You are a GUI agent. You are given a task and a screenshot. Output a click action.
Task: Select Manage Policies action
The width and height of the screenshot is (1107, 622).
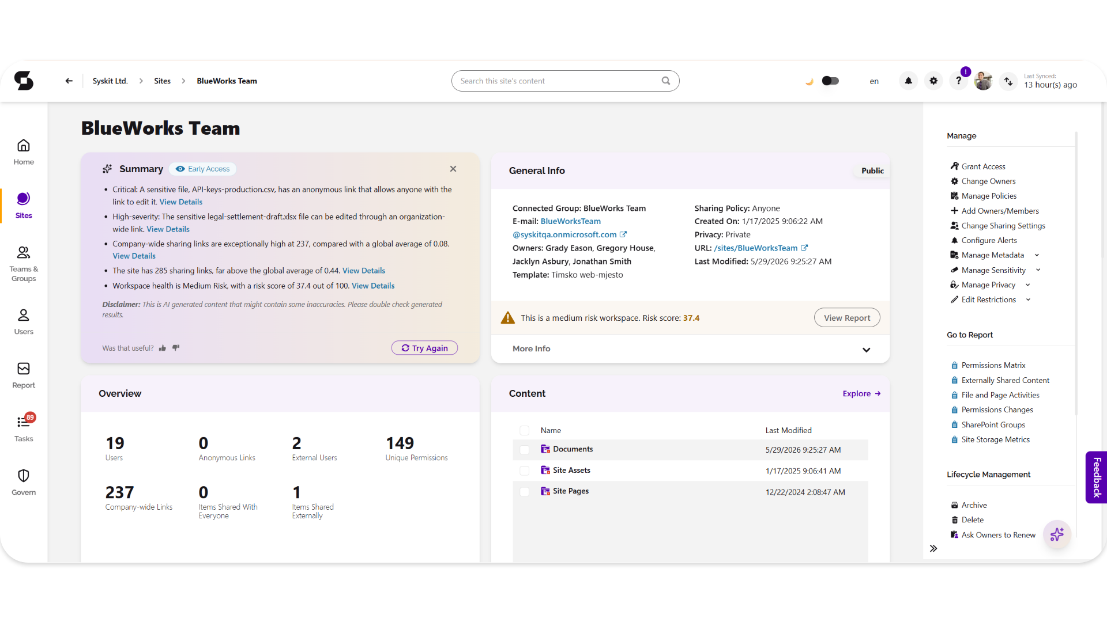[984, 196]
